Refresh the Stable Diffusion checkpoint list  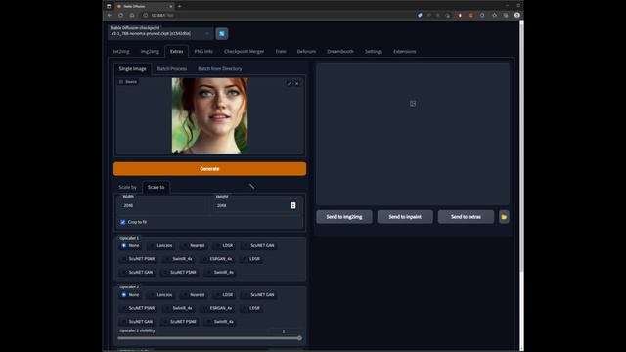[222, 34]
